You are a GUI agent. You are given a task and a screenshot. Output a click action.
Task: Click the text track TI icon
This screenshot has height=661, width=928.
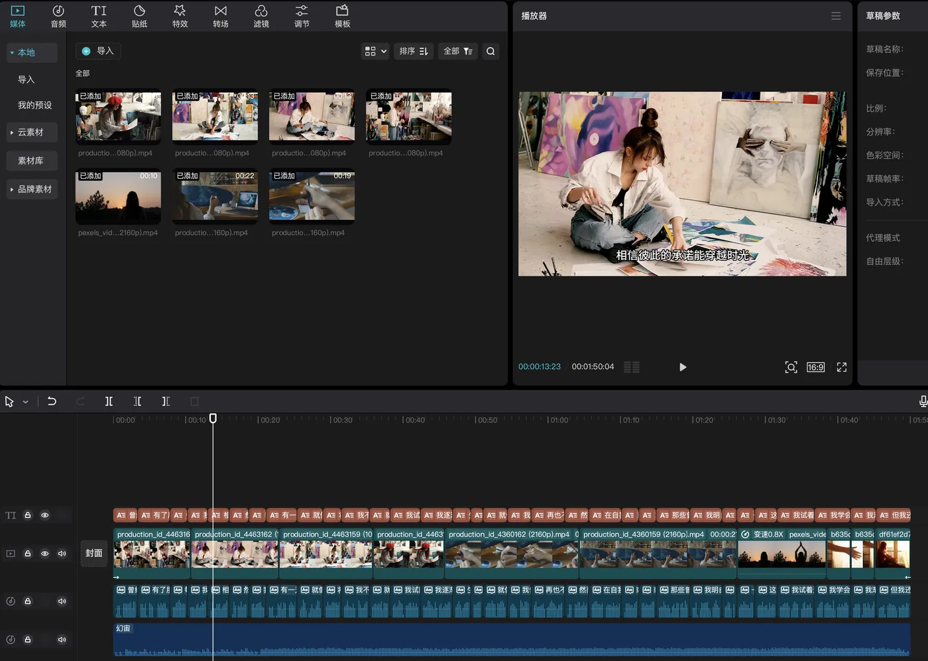[11, 515]
